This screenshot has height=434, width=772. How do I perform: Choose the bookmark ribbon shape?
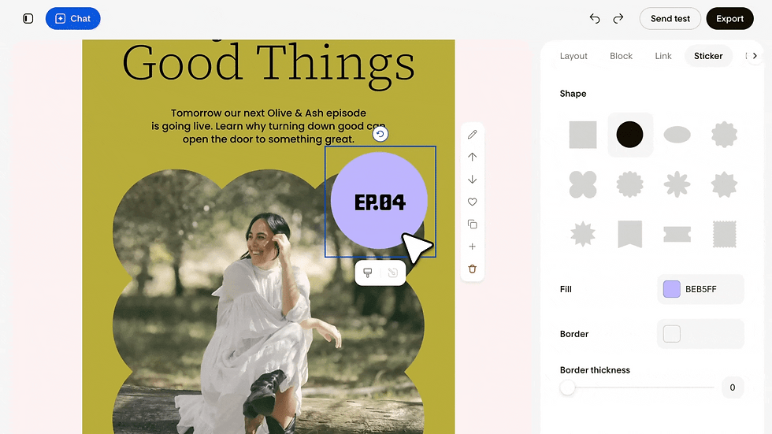pos(629,234)
